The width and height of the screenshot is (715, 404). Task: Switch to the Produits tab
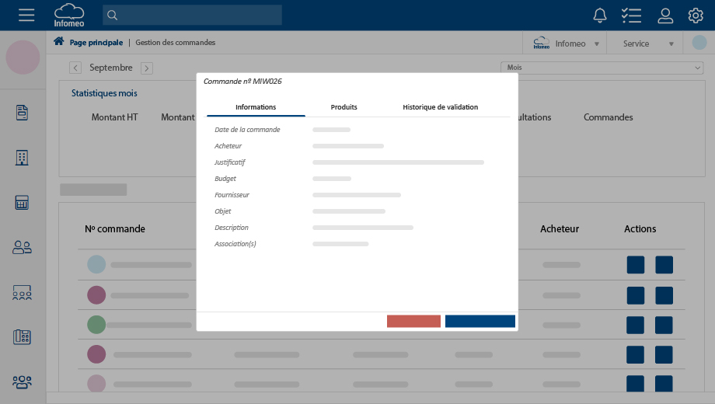pos(344,107)
